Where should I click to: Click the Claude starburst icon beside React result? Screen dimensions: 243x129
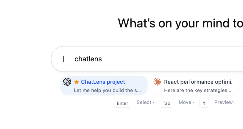coord(157,82)
